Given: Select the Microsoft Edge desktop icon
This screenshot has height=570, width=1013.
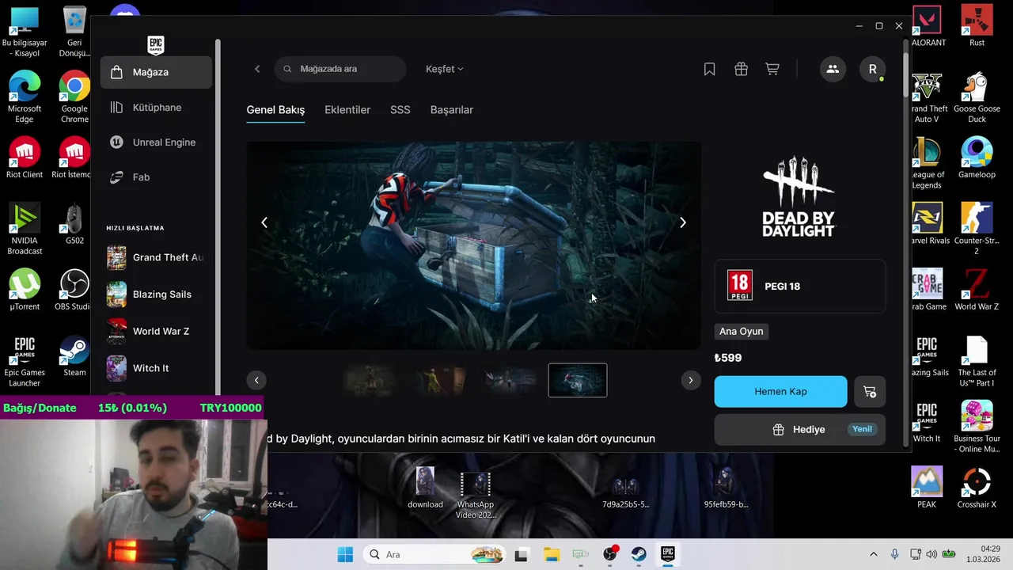Looking at the screenshot, I should tap(25, 97).
